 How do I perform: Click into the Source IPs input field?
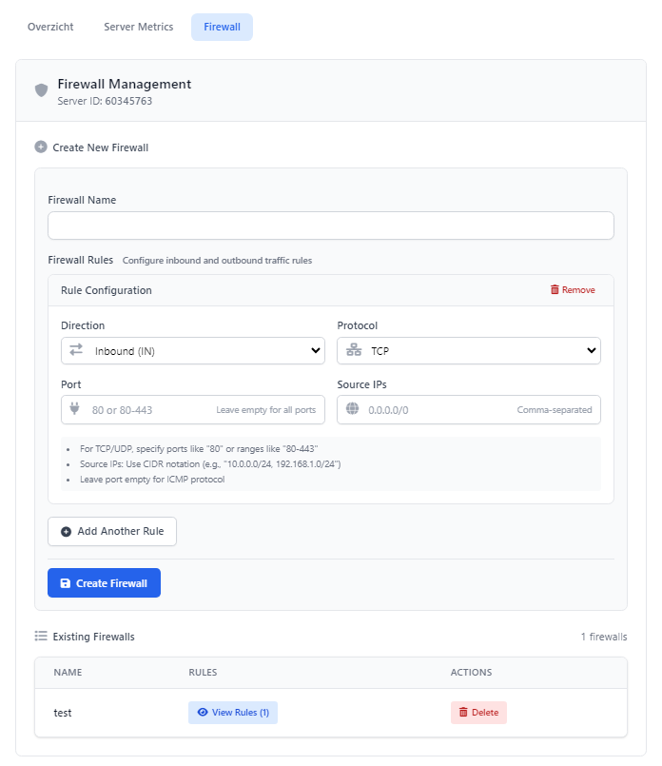[x=469, y=410]
